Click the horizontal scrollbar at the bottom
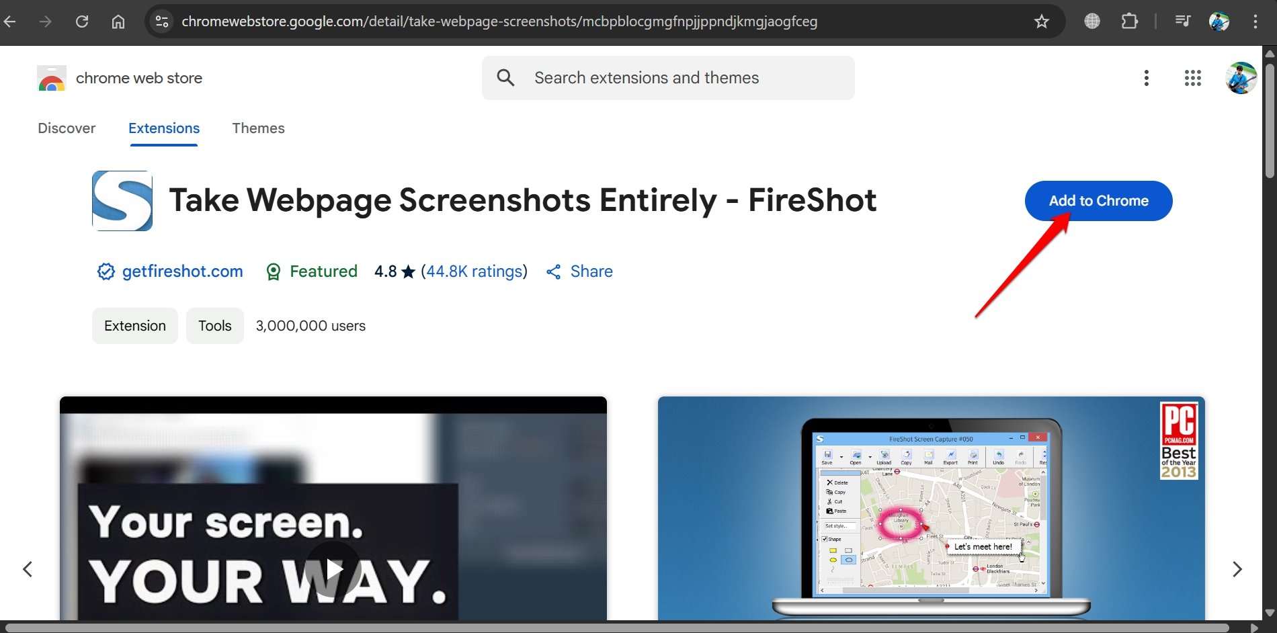This screenshot has width=1277, height=633. tap(617, 628)
